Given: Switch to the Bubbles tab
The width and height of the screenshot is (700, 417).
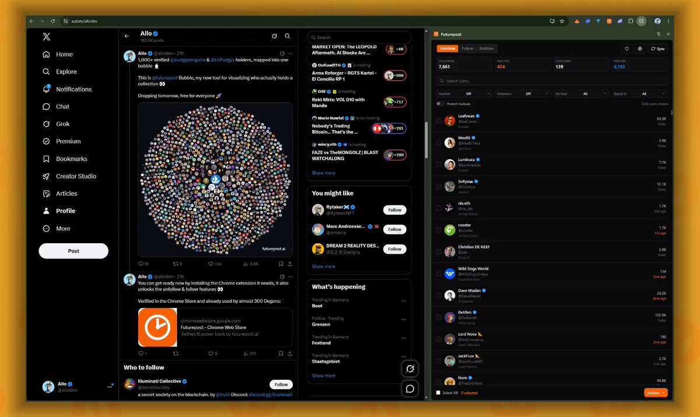Looking at the screenshot, I should click(487, 48).
